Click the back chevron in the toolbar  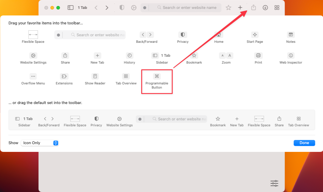tap(96, 7)
